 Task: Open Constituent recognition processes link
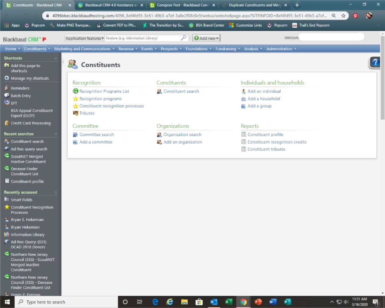(112, 106)
